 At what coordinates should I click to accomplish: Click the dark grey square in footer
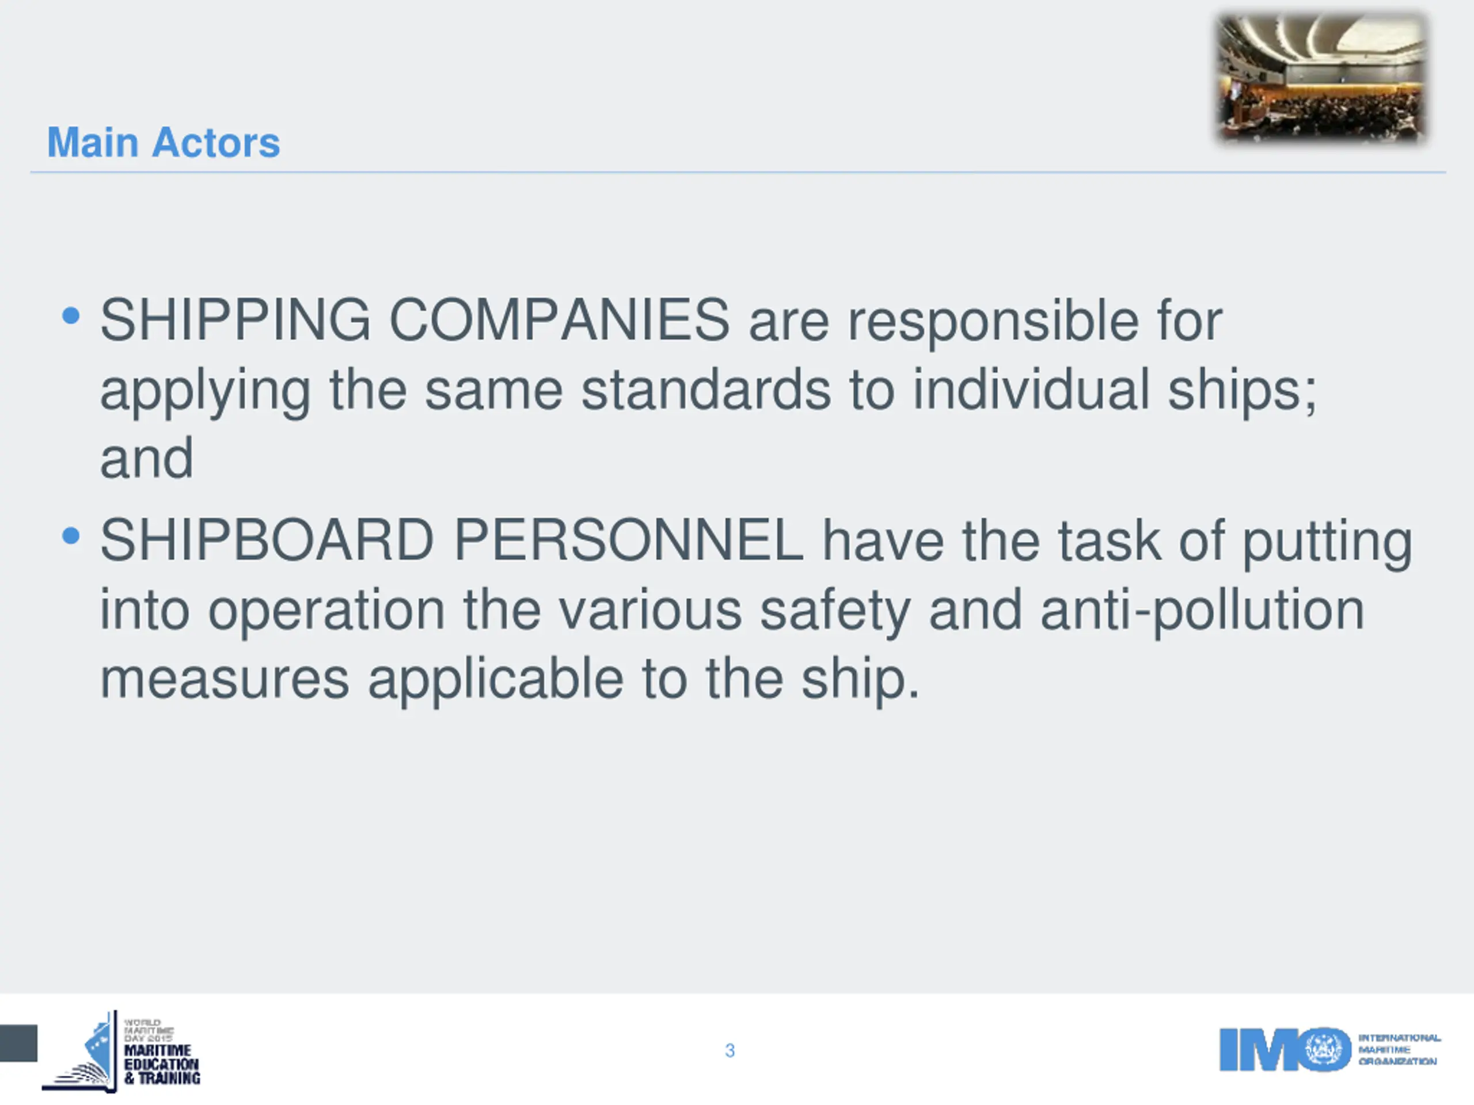click(x=18, y=1043)
